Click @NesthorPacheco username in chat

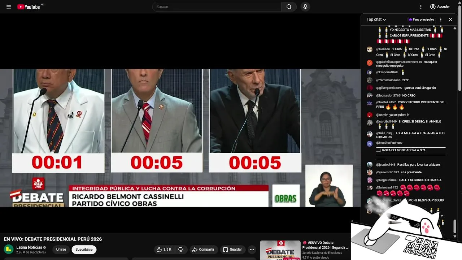tap(389, 143)
